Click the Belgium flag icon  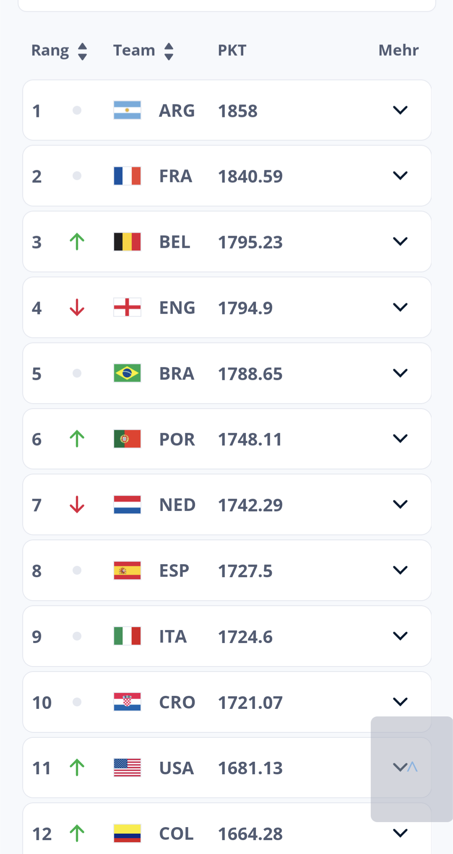[x=127, y=242]
